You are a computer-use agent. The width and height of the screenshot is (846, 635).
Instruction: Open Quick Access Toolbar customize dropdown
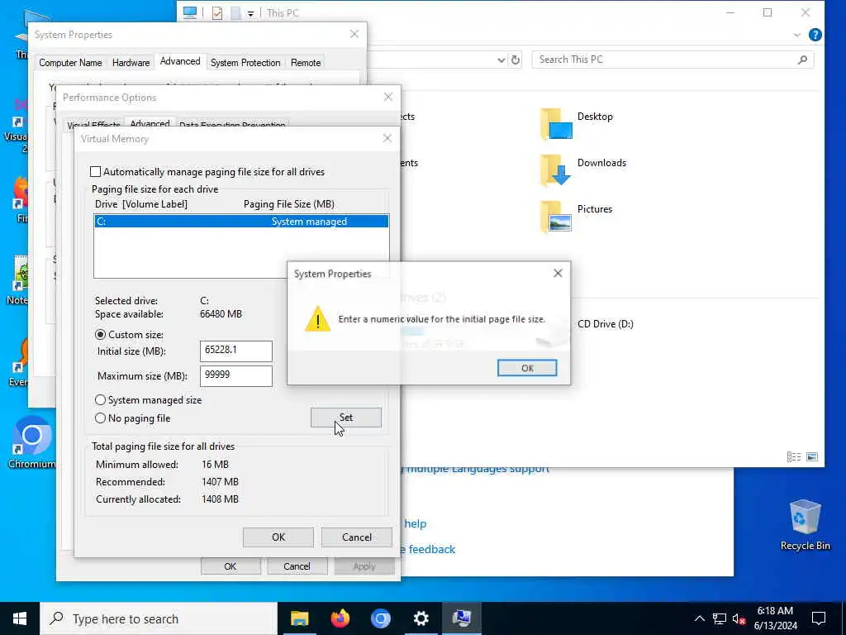tap(251, 13)
